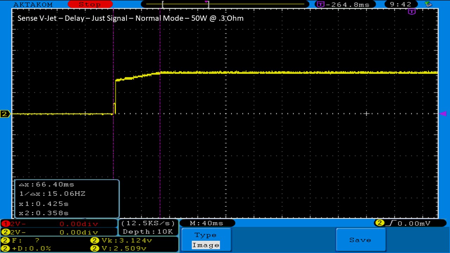The width and height of the screenshot is (450, 253).
Task: Select the Type Image menu option
Action: coord(206,240)
